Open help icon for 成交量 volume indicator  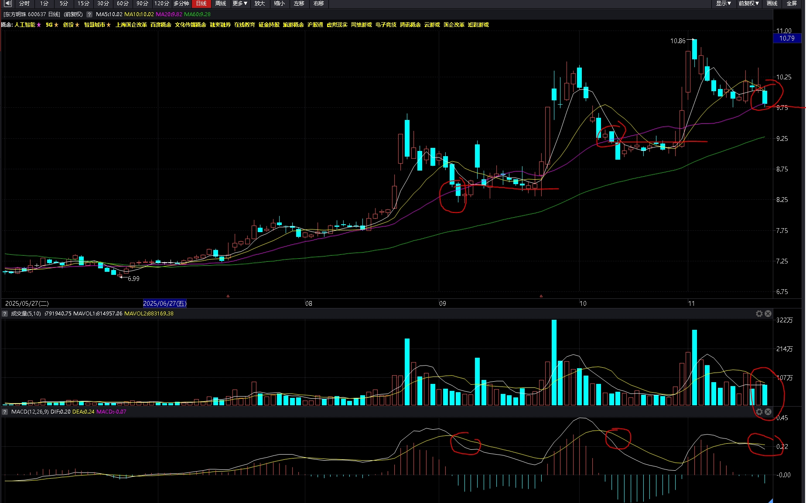tap(5, 314)
